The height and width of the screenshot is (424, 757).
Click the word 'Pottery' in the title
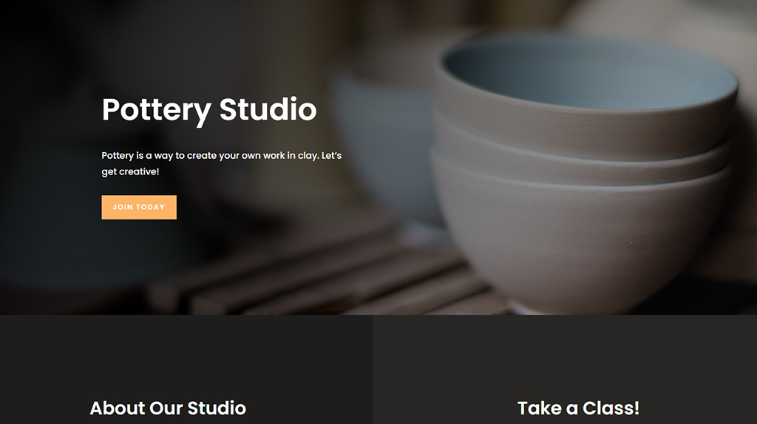157,111
